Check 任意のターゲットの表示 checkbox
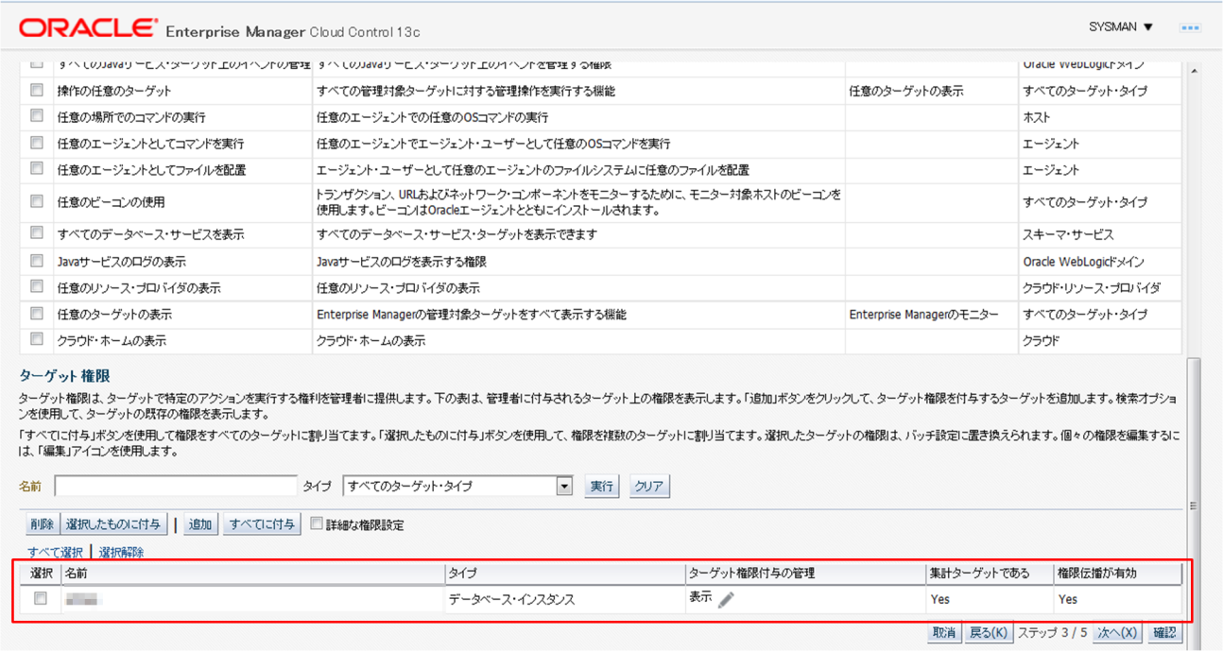This screenshot has width=1223, height=651. 37,313
